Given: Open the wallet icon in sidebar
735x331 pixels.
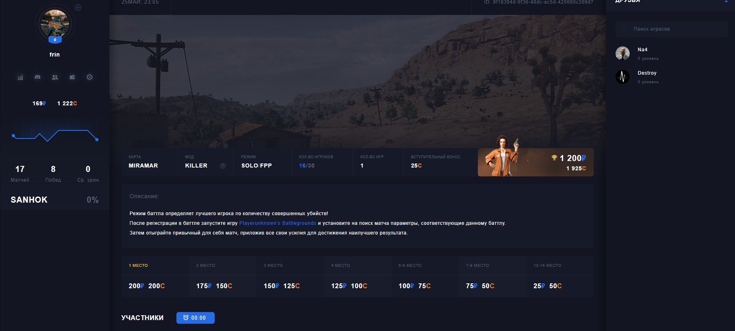Looking at the screenshot, I should tap(72, 77).
